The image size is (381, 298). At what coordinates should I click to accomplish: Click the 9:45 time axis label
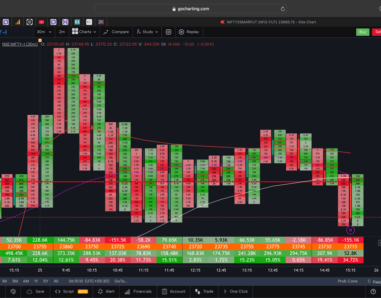(66, 270)
